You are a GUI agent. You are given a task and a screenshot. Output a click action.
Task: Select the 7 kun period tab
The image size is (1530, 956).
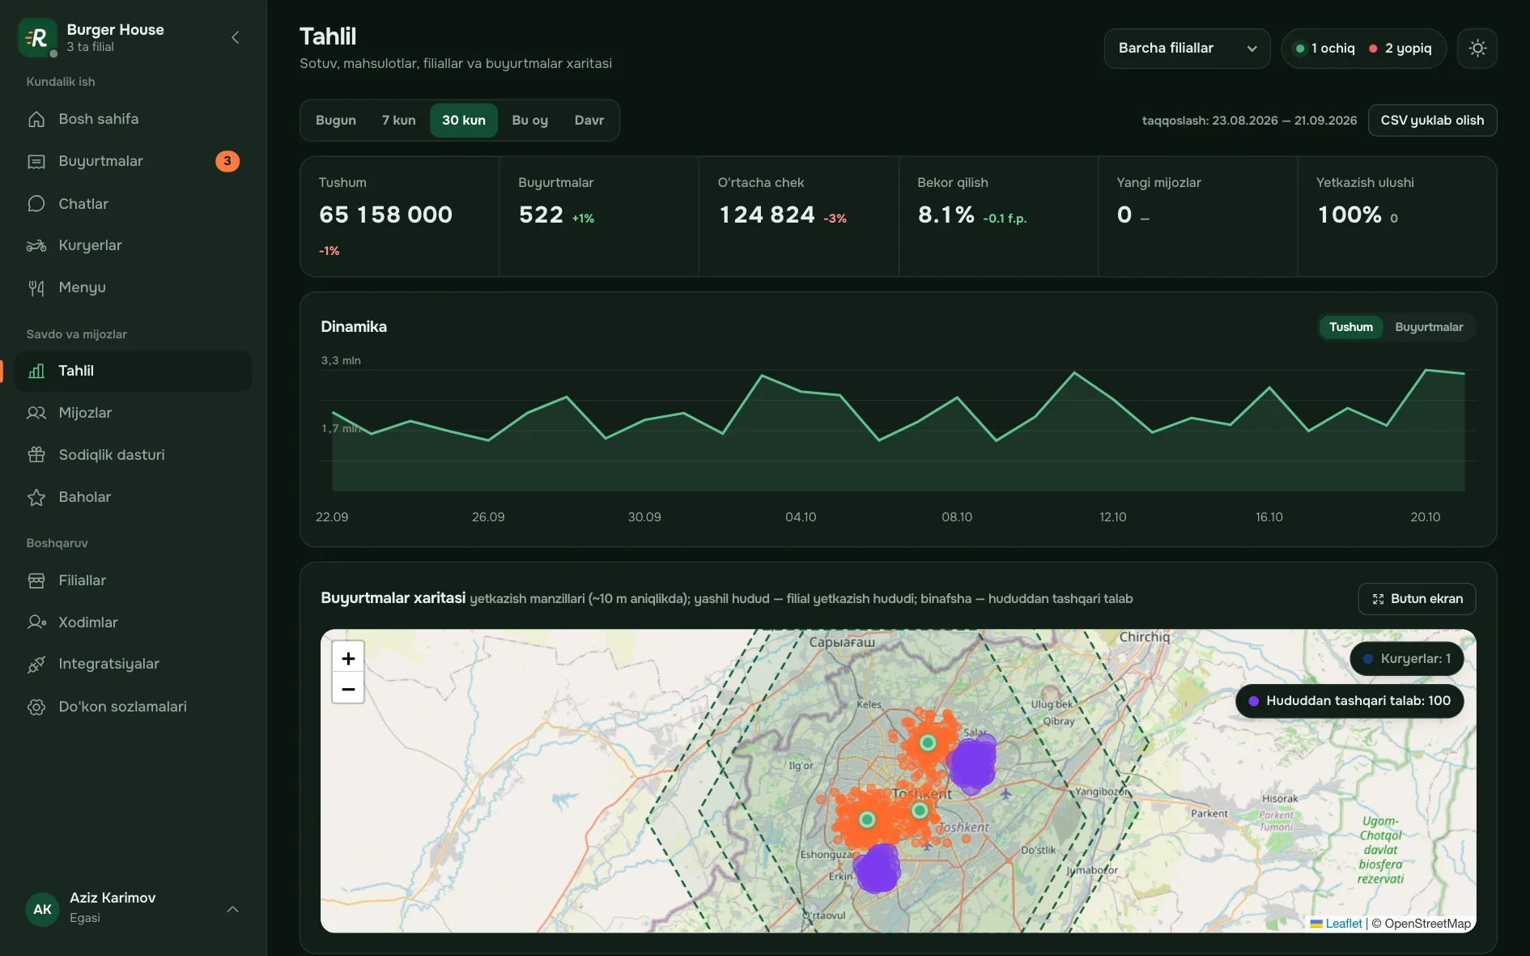[x=399, y=121]
